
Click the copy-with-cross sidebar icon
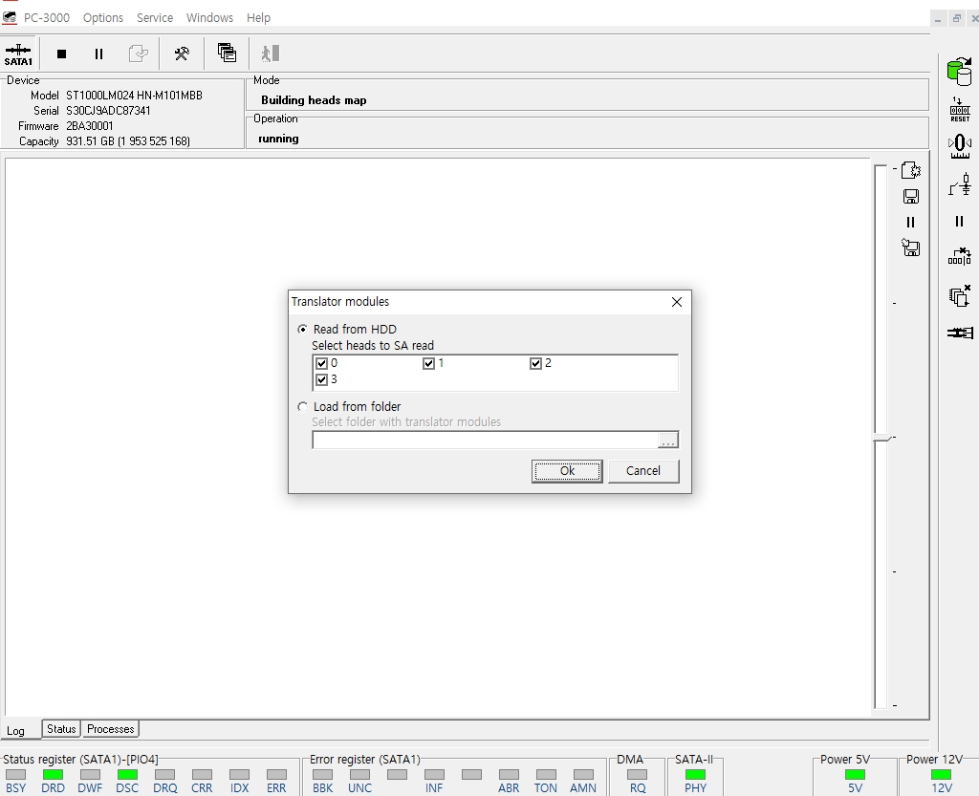(x=960, y=295)
